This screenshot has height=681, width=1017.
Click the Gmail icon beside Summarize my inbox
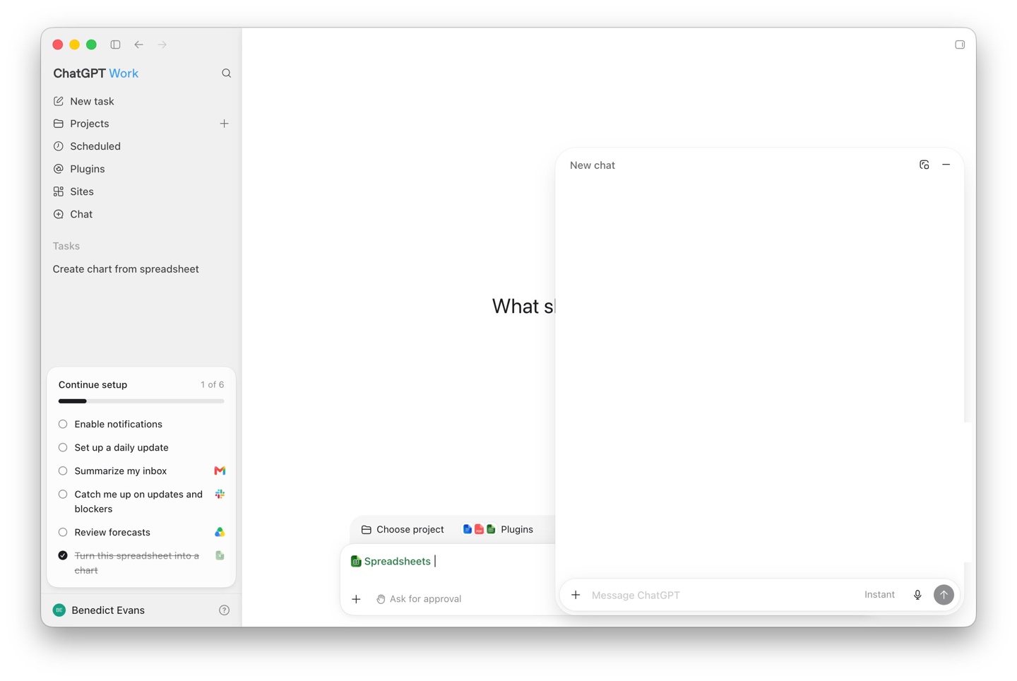[x=220, y=471]
